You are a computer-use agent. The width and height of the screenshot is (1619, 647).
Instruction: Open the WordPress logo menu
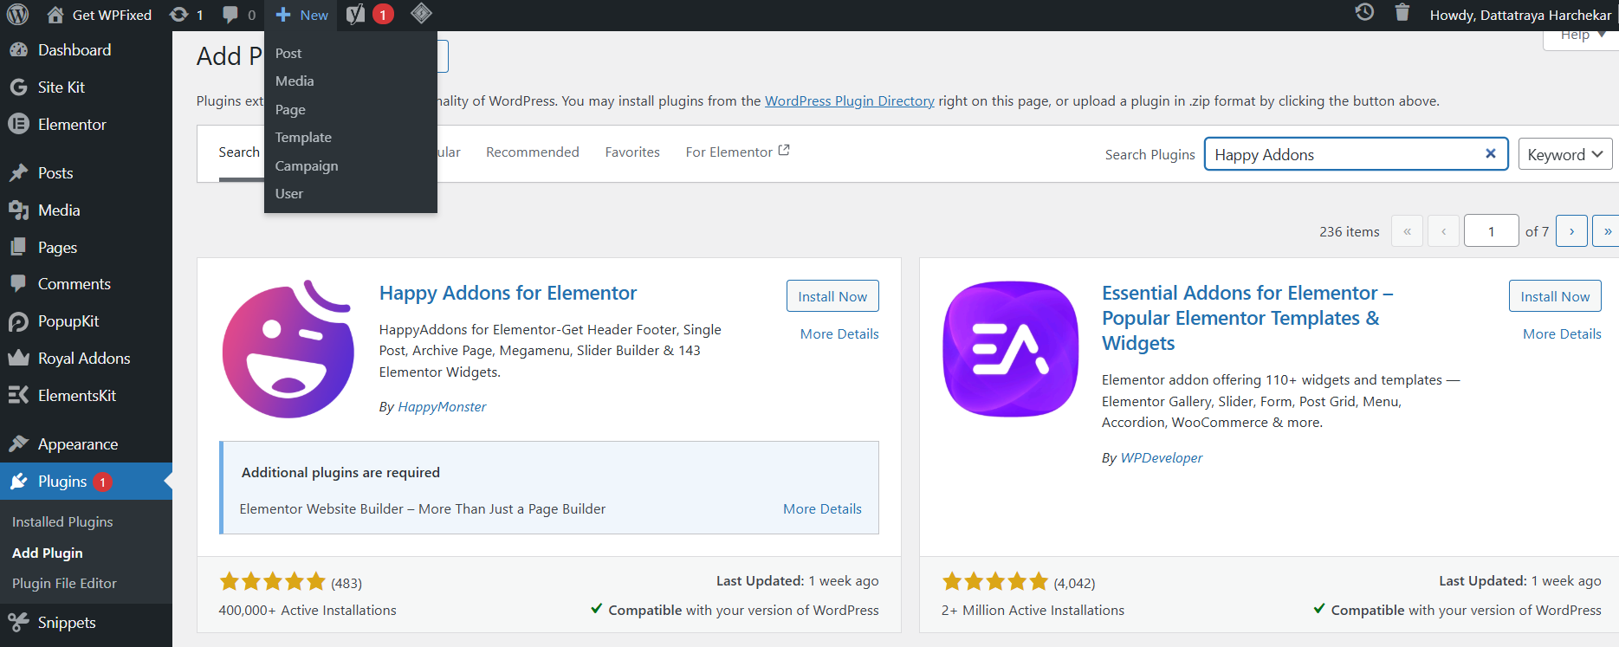click(17, 15)
